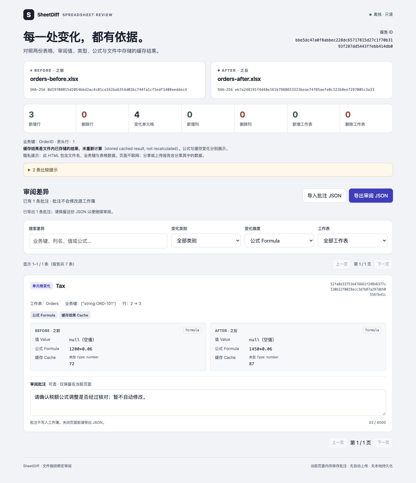
Task: Click the 工作表: Orders label
Action: [44, 304]
